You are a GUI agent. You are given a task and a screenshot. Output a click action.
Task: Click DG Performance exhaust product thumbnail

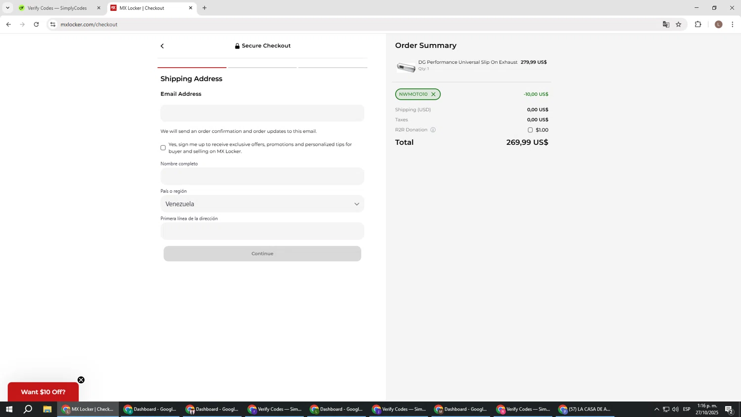406,67
